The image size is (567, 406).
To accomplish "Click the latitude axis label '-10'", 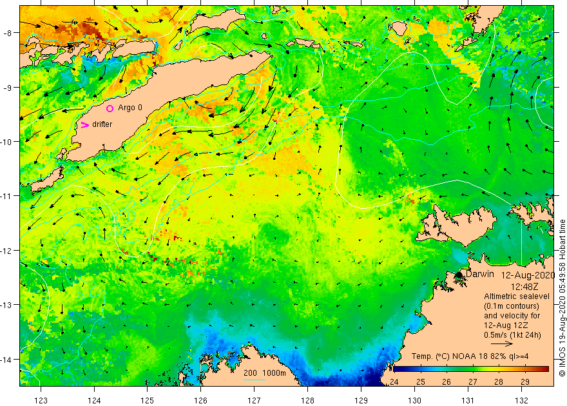I will [6, 142].
